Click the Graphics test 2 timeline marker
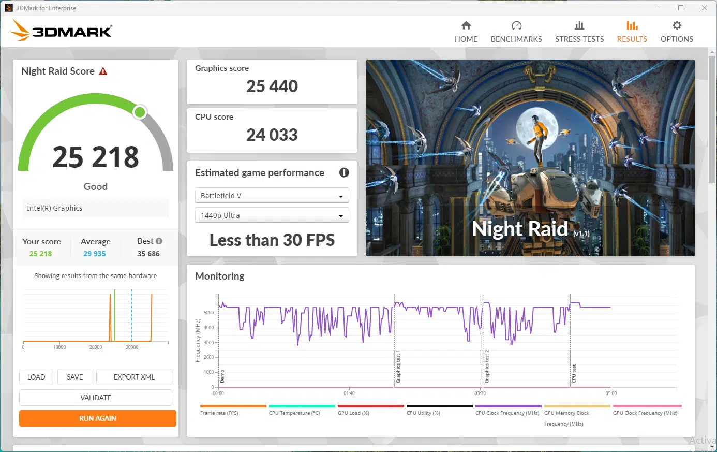 tap(487, 367)
